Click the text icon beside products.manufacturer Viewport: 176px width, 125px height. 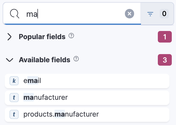[14, 114]
